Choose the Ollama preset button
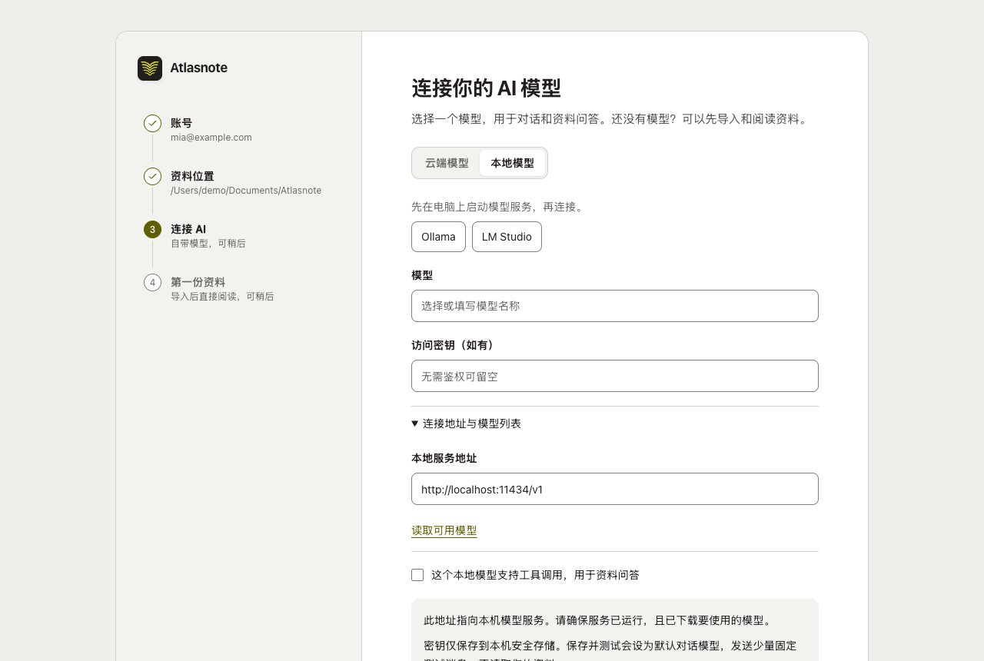984x661 pixels. 438,237
